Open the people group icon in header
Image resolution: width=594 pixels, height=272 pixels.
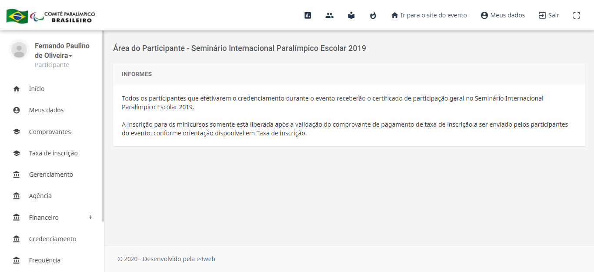[x=330, y=15]
